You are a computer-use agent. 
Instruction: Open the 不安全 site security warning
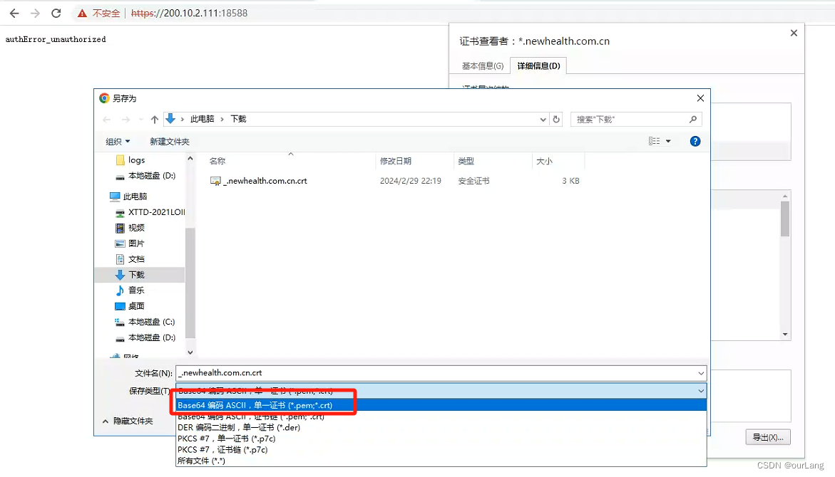pos(98,14)
